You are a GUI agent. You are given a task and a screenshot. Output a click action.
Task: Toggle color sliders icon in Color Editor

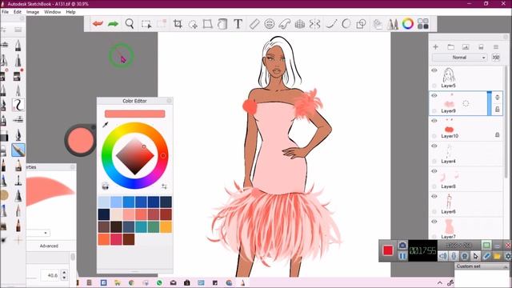(164, 186)
